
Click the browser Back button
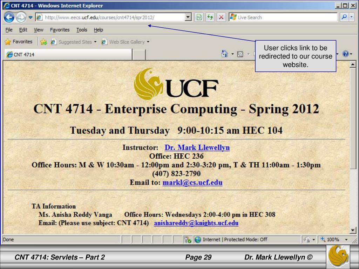pyautogui.click(x=9, y=18)
